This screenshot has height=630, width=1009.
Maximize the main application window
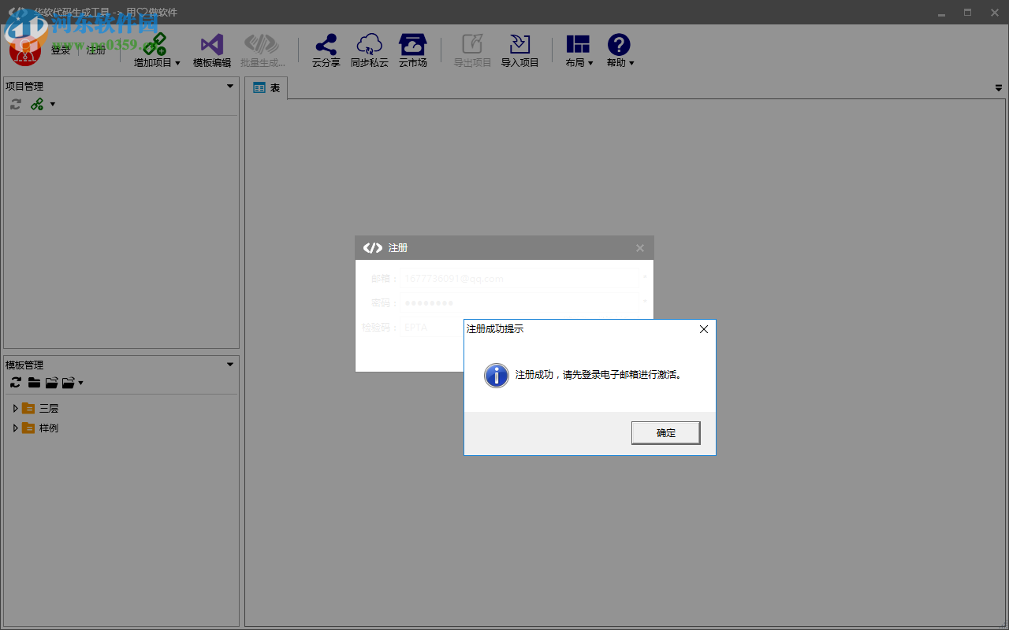[x=967, y=13]
